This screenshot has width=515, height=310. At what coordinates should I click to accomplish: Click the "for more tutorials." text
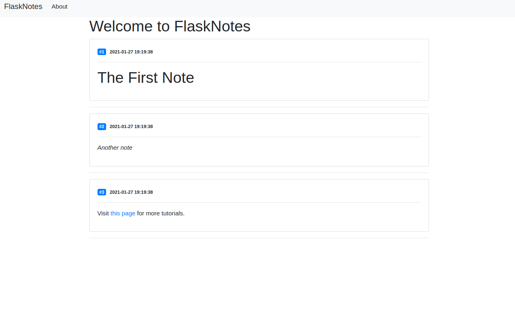coord(161,213)
